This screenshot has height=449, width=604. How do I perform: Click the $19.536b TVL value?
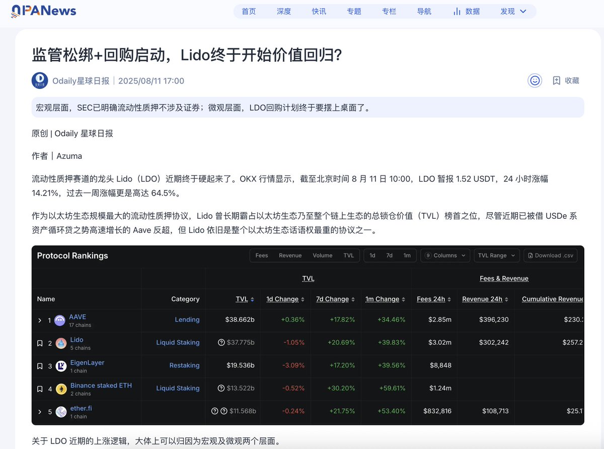240,366
